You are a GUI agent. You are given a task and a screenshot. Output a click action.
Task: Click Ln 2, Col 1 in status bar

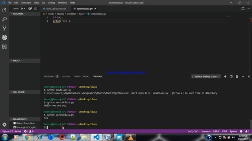pyautogui.click(x=193, y=132)
